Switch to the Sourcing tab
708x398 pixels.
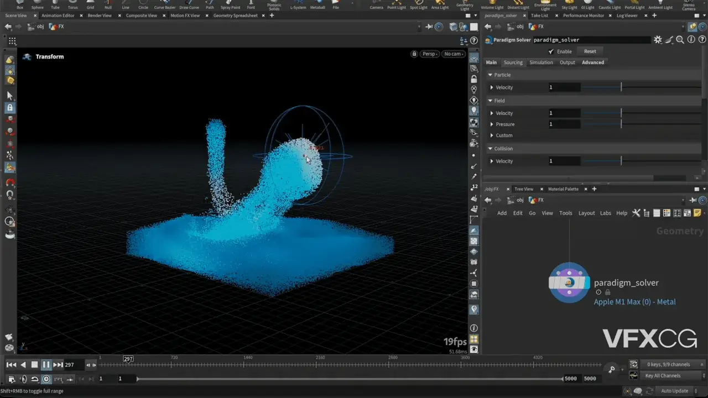pyautogui.click(x=513, y=62)
